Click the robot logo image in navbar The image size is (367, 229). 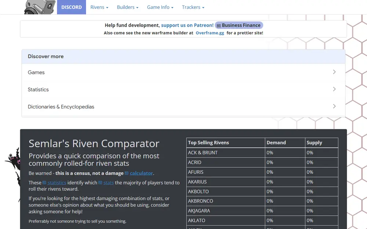tap(40, 7)
